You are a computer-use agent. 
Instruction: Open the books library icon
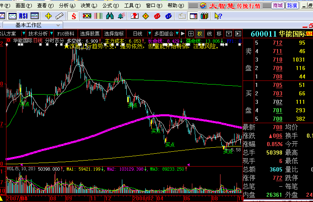tap(204, 16)
